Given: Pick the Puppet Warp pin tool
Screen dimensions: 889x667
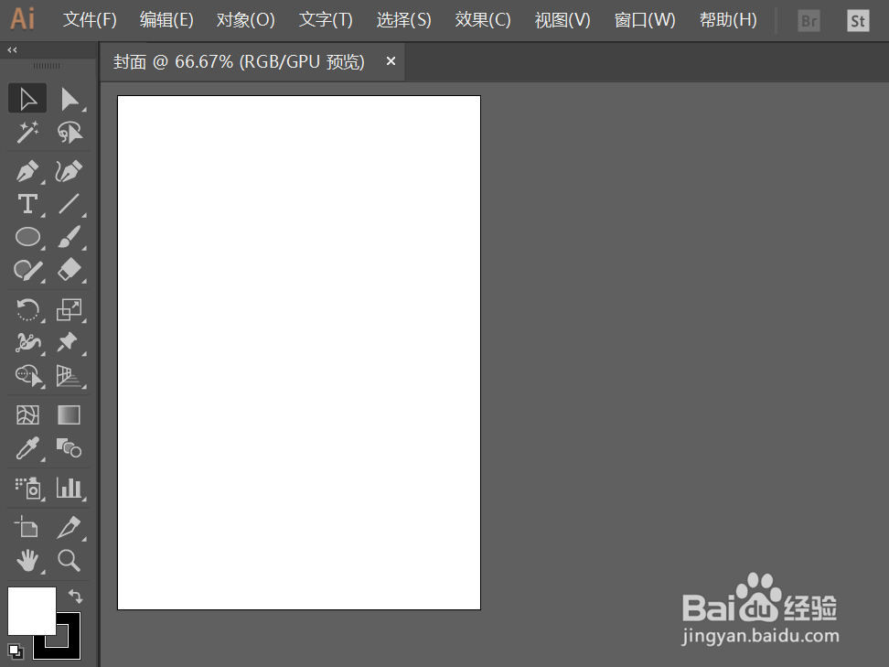Looking at the screenshot, I should pyautogui.click(x=68, y=342).
